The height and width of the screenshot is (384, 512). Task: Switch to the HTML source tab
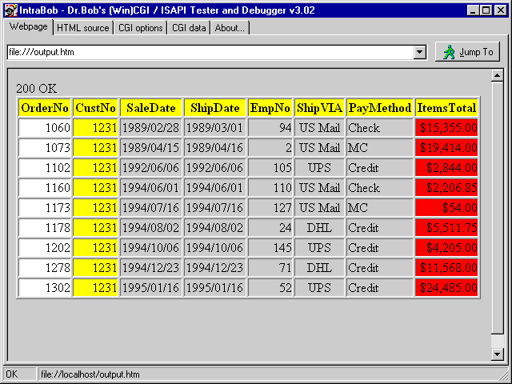(83, 28)
